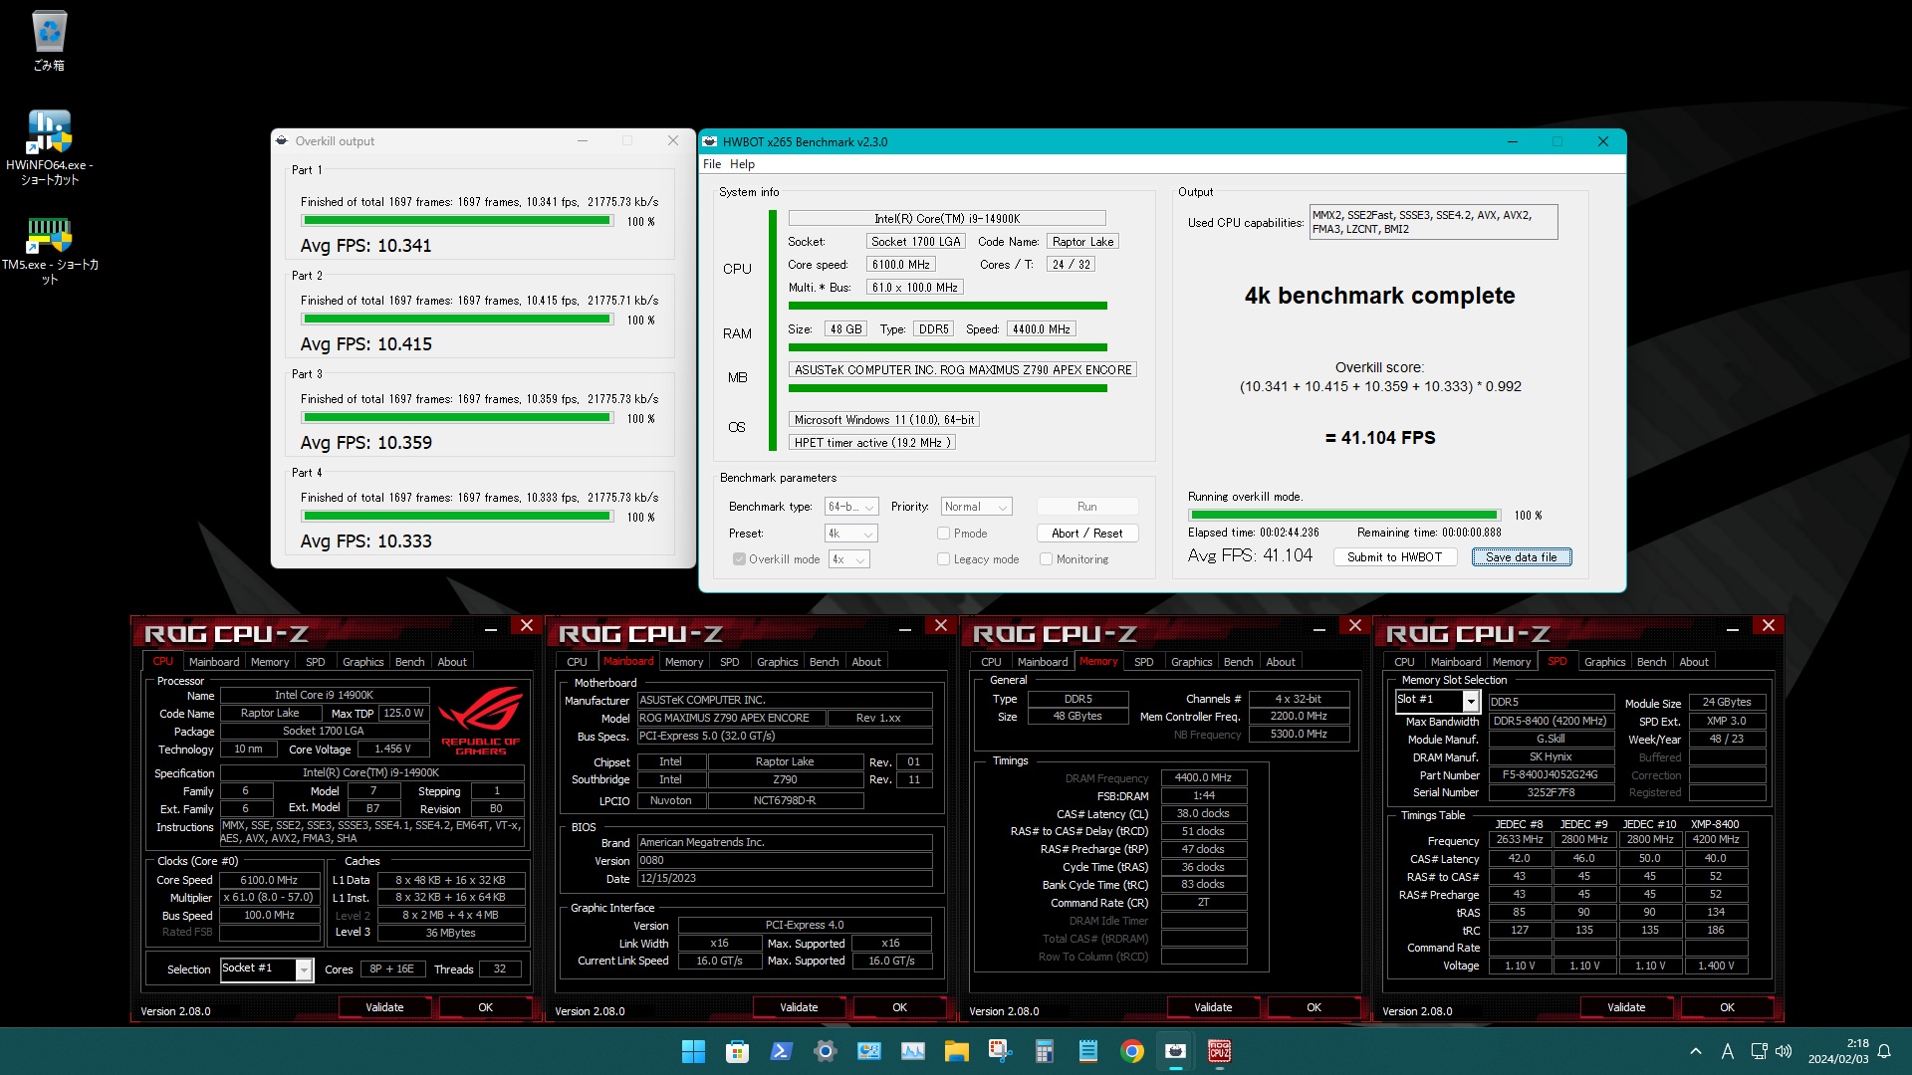Open the Priority dropdown set to Normal
Viewport: 1912px width, 1075px height.
point(976,507)
